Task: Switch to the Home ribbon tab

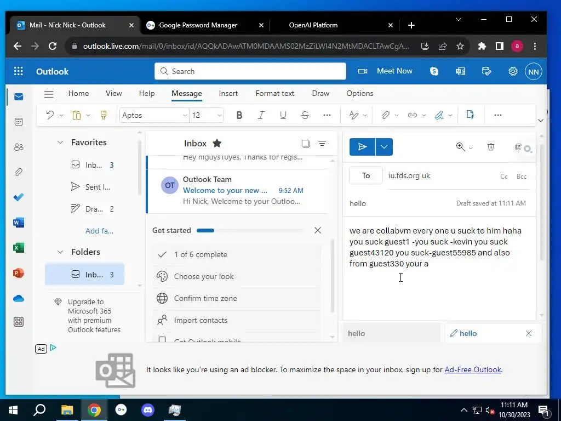Action: 78,93
